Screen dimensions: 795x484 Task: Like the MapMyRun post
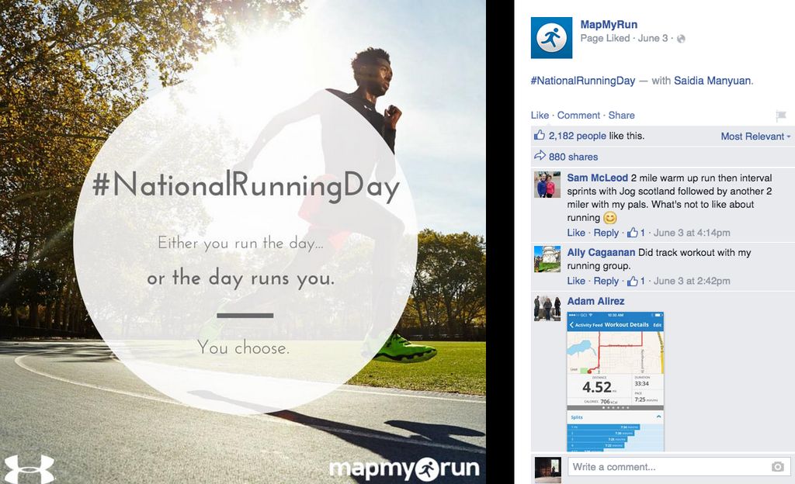(x=540, y=116)
